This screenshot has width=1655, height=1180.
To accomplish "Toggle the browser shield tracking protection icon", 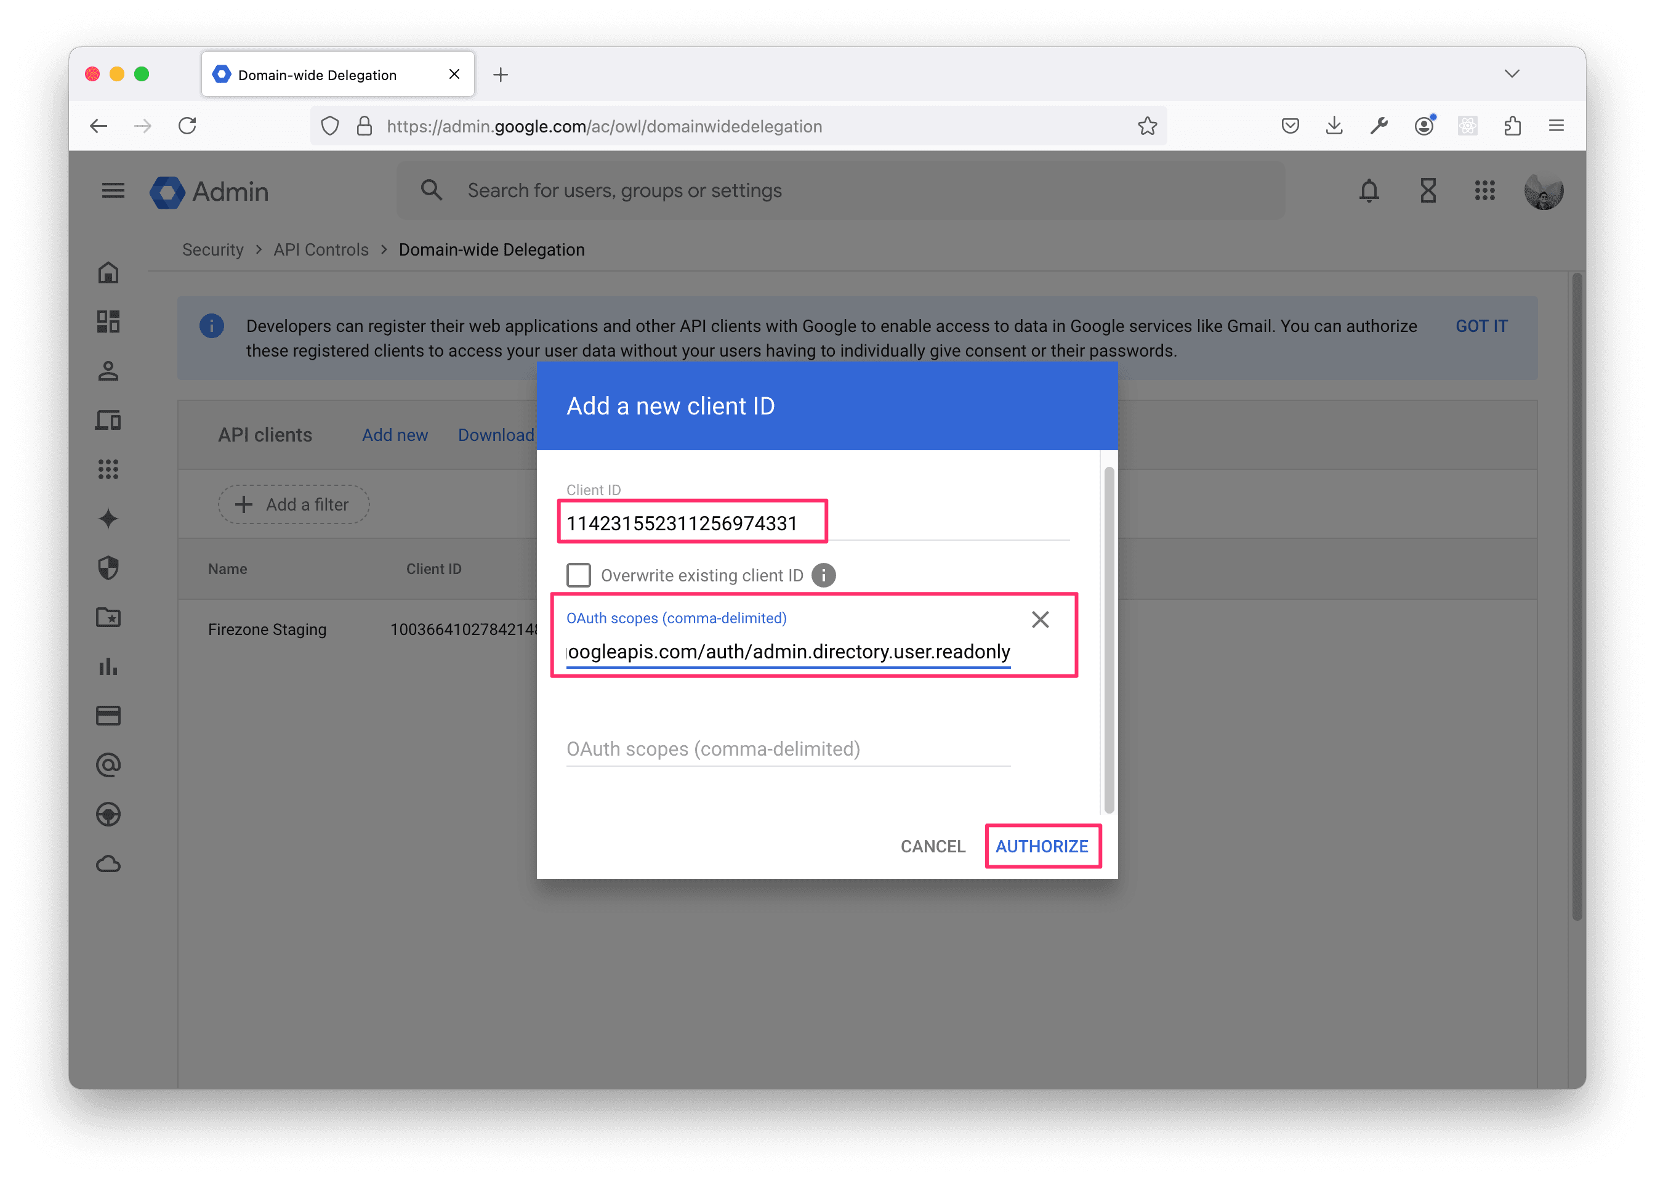I will pos(331,126).
